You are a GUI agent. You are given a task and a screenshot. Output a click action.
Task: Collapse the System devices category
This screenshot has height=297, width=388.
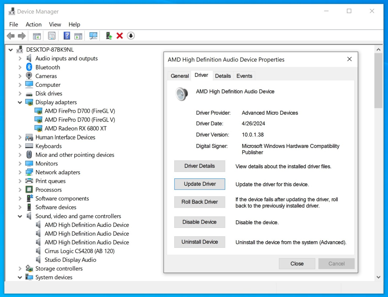tap(20, 277)
